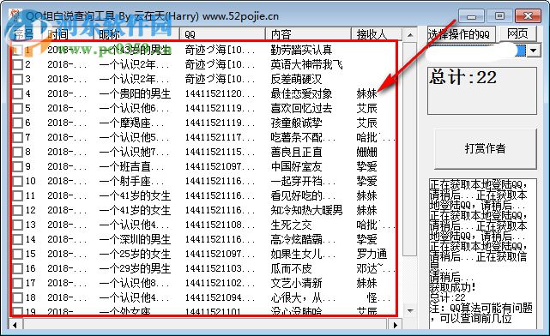This screenshot has width=550, height=336.
Task: Click list scroll down arrow
Action: pos(409,310)
